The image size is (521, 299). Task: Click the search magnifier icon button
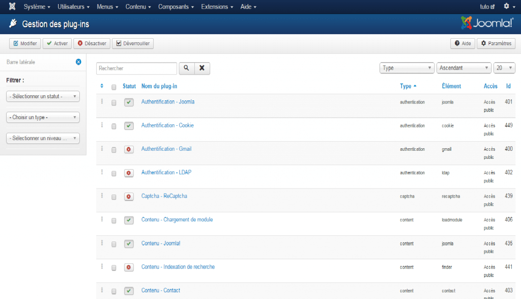pos(186,68)
